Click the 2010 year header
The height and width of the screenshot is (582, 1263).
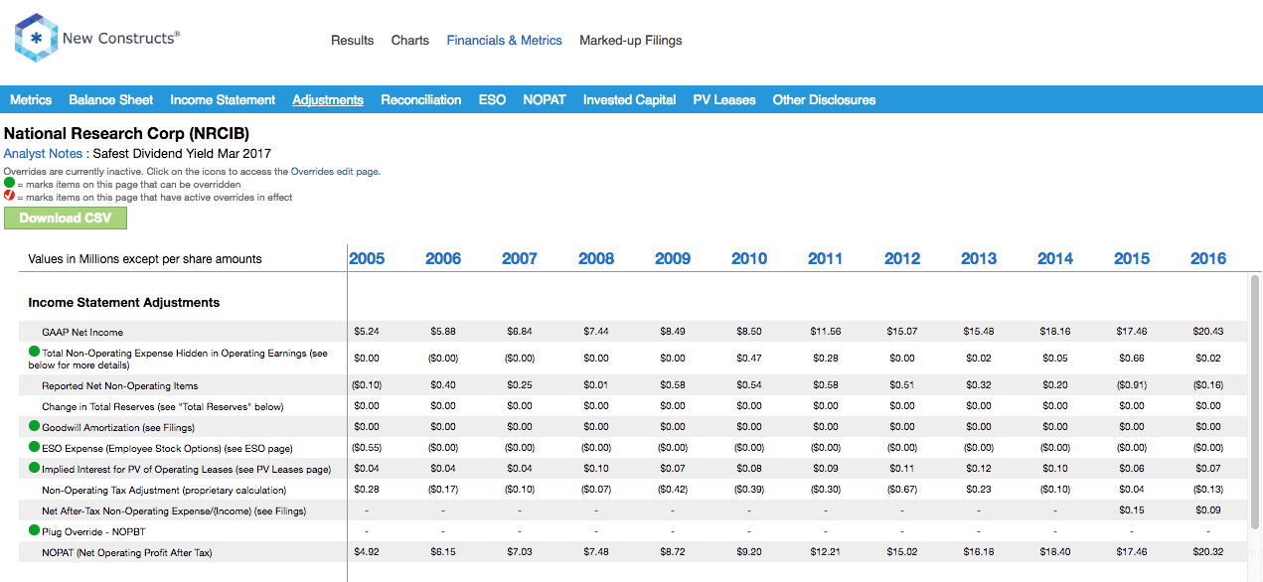tap(749, 259)
